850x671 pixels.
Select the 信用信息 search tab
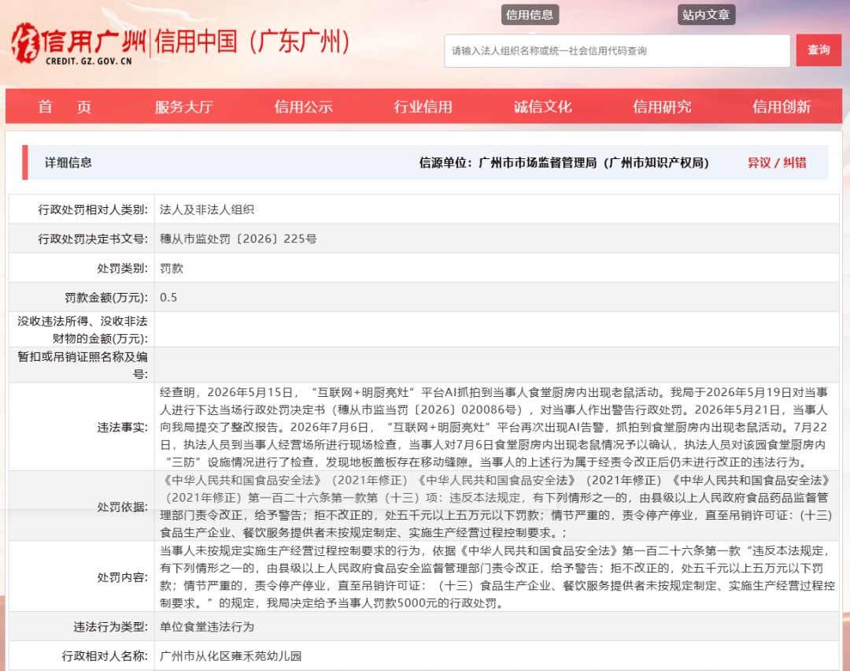[530, 15]
